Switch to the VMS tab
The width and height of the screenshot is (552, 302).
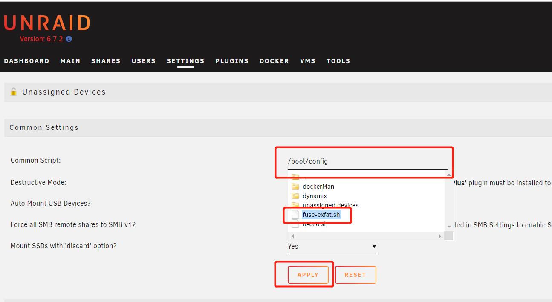308,61
